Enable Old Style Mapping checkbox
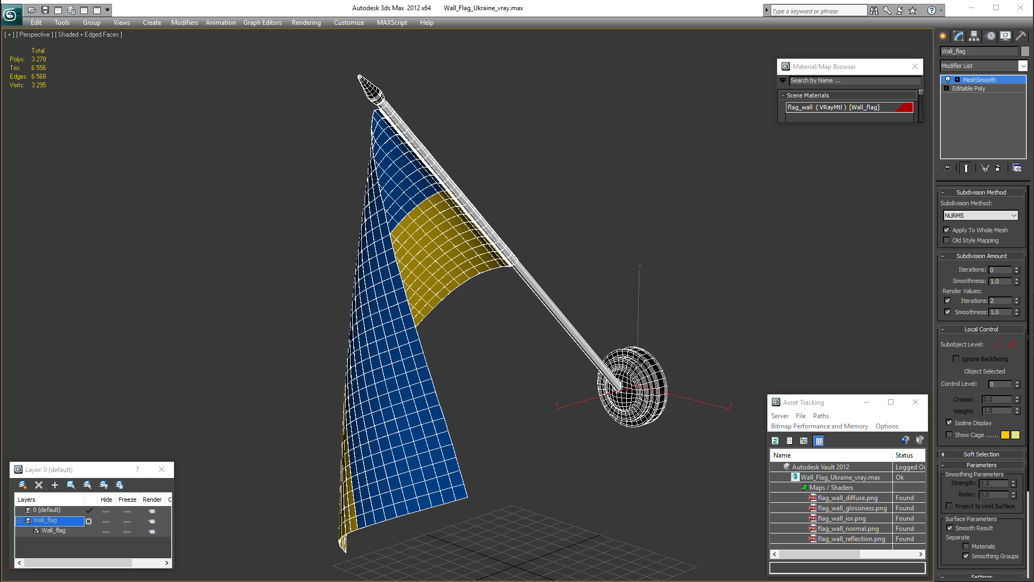The width and height of the screenshot is (1034, 582). coord(947,240)
